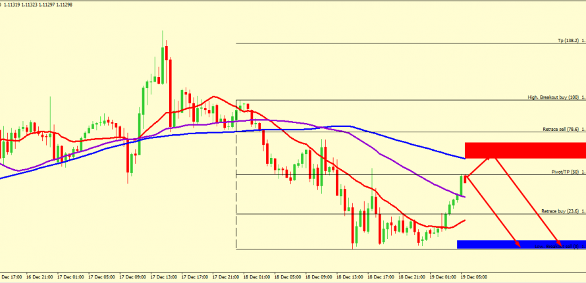Click the Pivot/TP (50) level label

(x=564, y=171)
